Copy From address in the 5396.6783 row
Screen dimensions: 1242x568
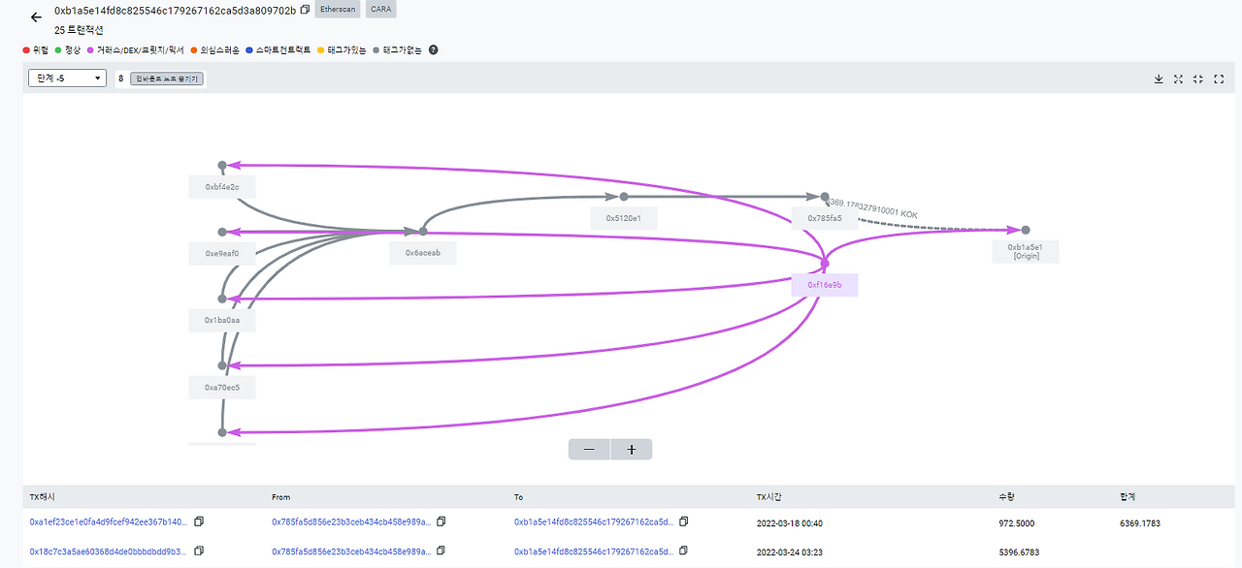pyautogui.click(x=441, y=551)
